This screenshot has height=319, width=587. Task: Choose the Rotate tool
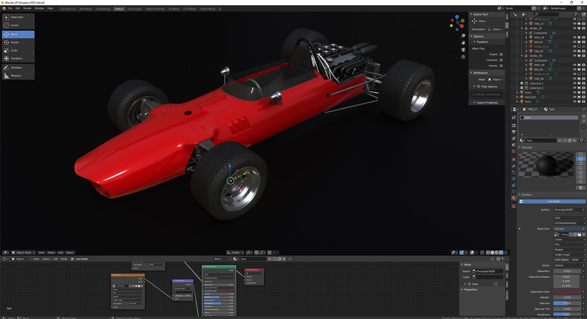(x=18, y=42)
